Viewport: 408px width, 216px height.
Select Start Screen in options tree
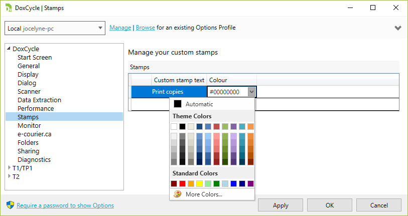click(35, 57)
